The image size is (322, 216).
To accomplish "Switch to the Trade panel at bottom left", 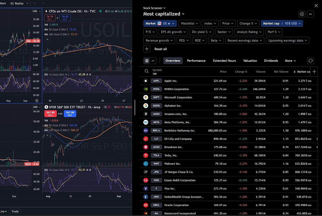I will point(15,211).
